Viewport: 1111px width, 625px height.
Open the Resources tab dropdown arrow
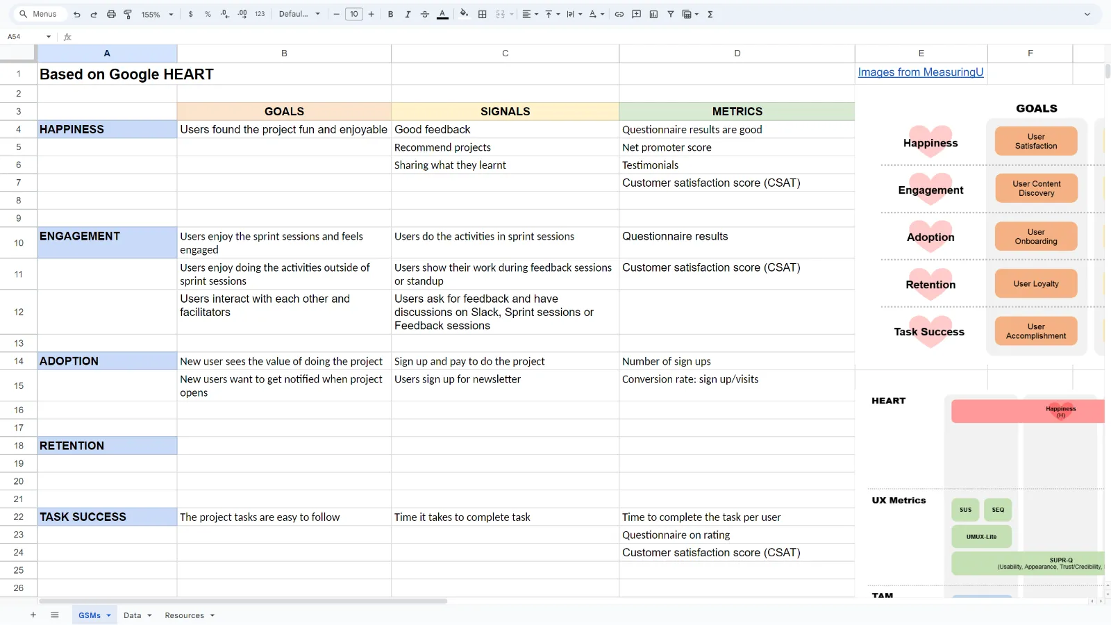point(212,615)
